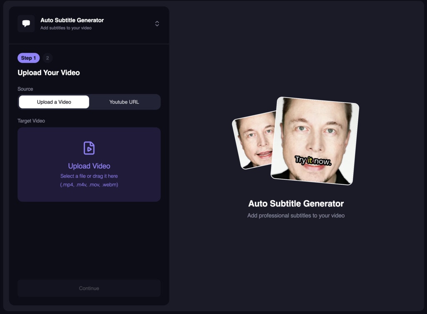This screenshot has height=314, width=427.
Task: Click the supported file formats text
Action: 89,184
